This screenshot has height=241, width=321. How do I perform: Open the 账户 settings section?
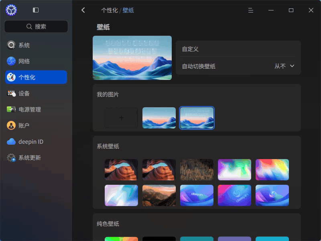(36, 125)
